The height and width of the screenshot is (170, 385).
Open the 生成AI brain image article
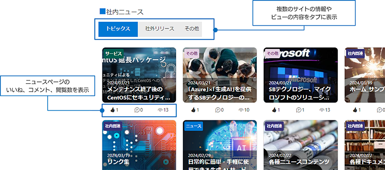(220, 145)
